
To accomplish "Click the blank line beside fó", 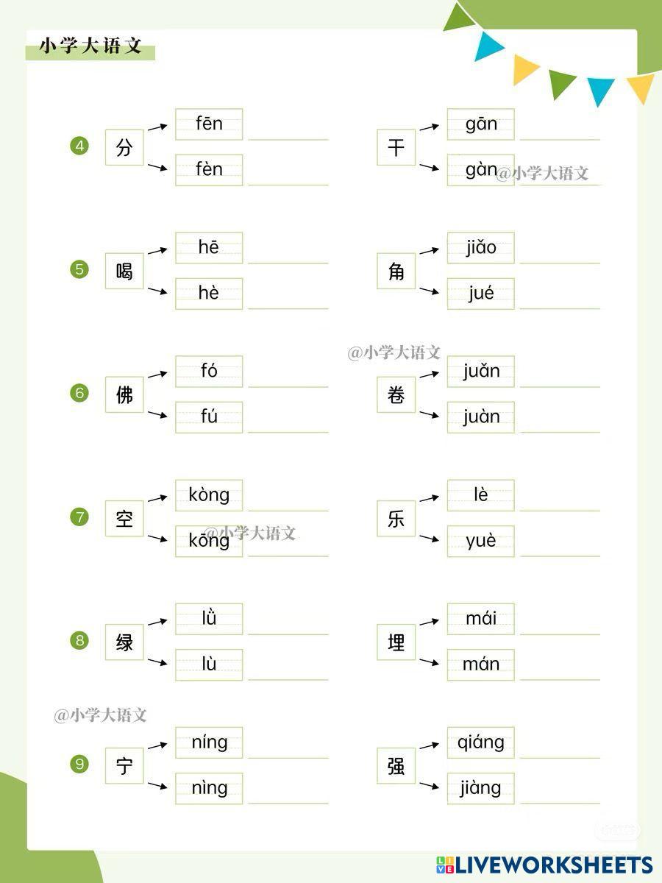I will point(288,377).
